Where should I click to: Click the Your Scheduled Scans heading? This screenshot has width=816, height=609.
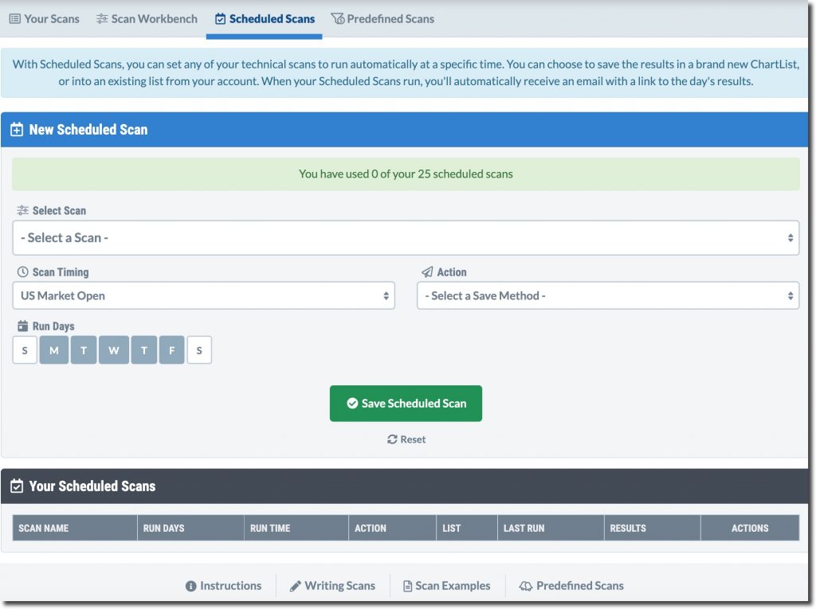click(x=92, y=486)
